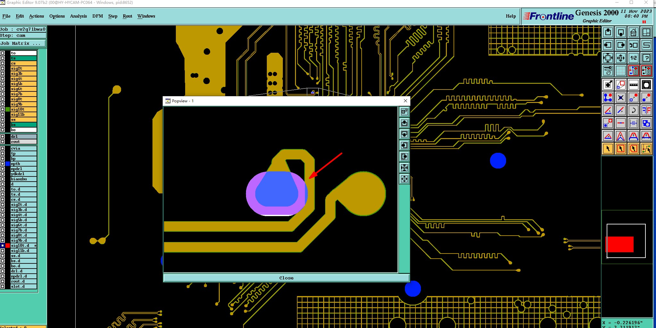Click the green color swatch of sig10t
Viewport: 656px width, 328px height.
pyautogui.click(x=8, y=109)
